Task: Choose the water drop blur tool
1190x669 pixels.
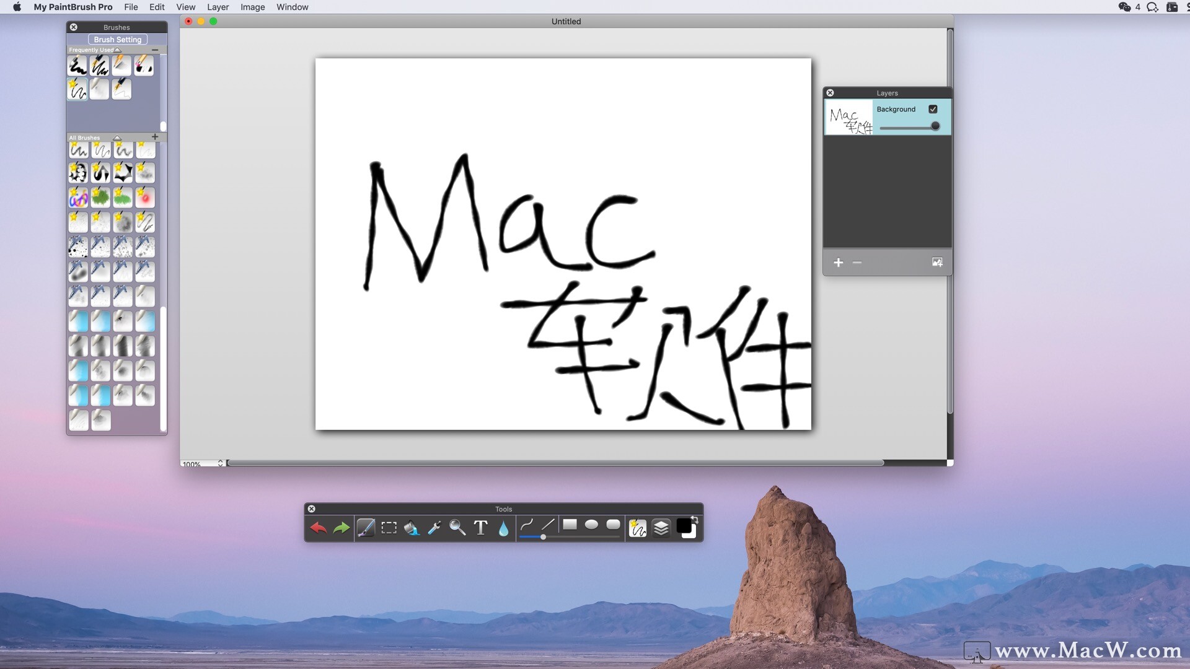Action: pos(503,528)
